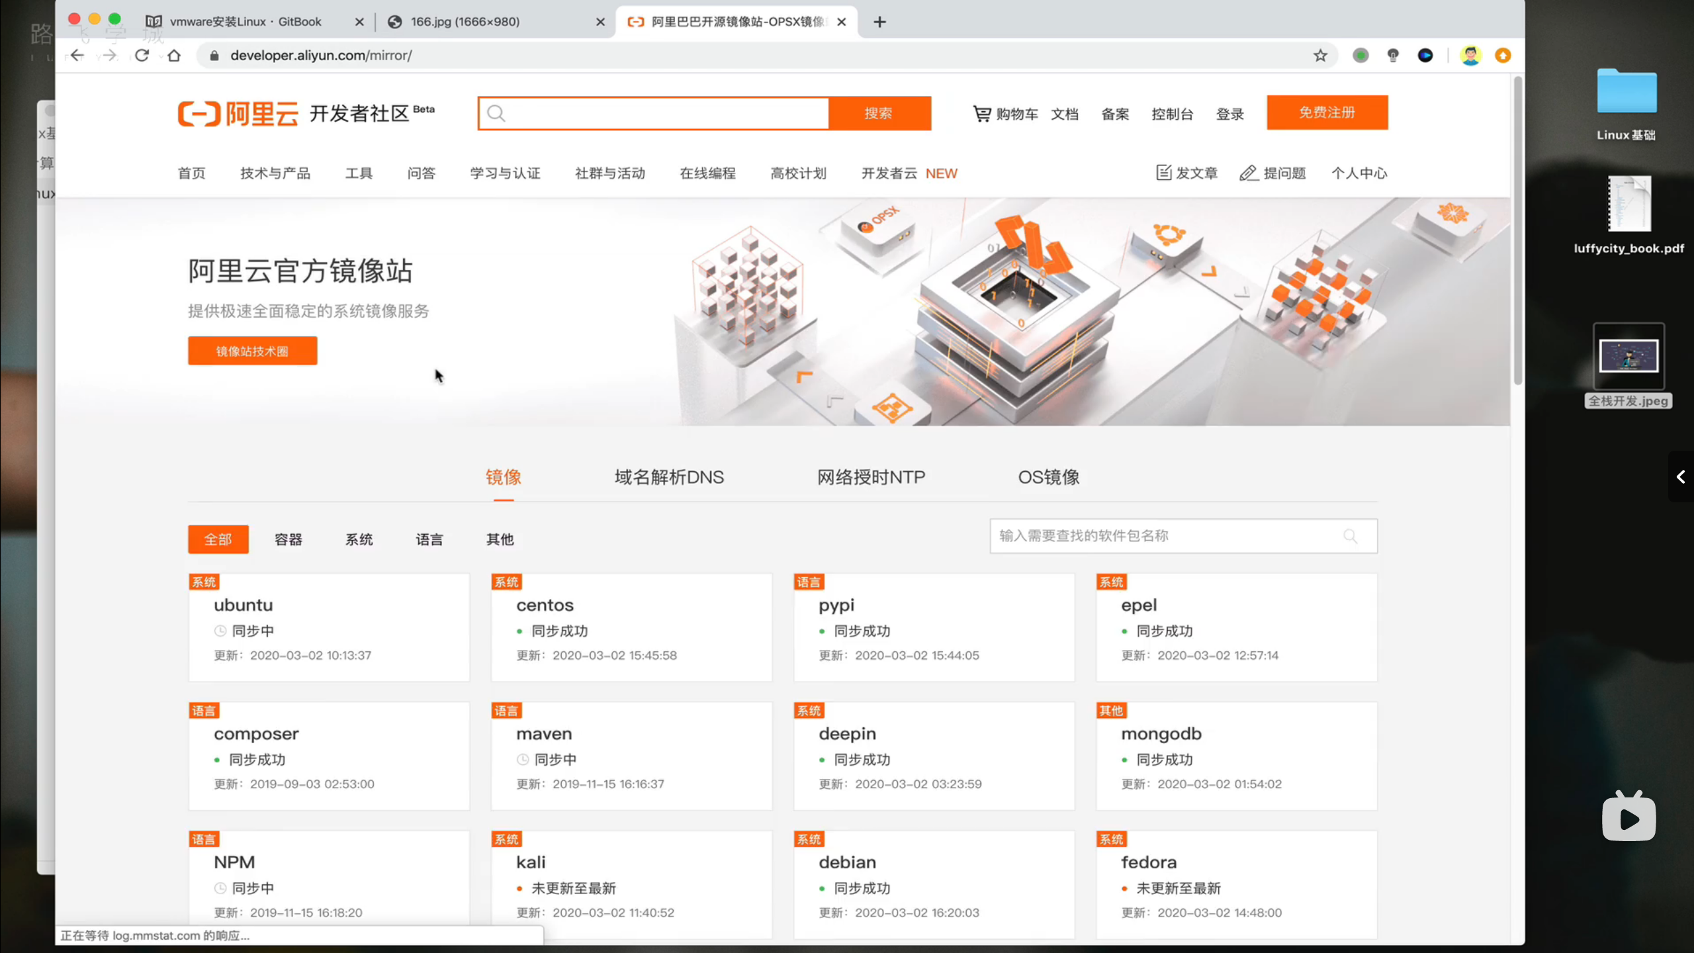Click 镜像站技术圈 button
This screenshot has height=953, width=1694.
[x=252, y=351]
